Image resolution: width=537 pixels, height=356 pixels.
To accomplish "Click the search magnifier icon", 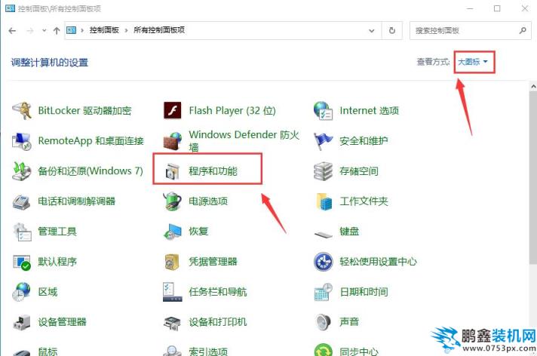I will point(523,30).
